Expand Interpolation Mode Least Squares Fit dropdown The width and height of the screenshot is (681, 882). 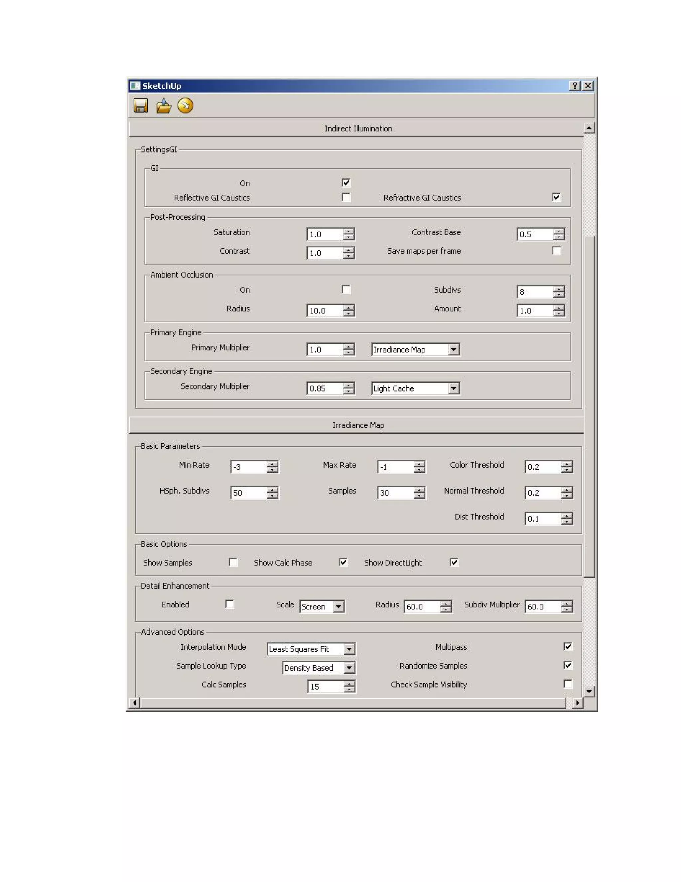[x=349, y=649]
